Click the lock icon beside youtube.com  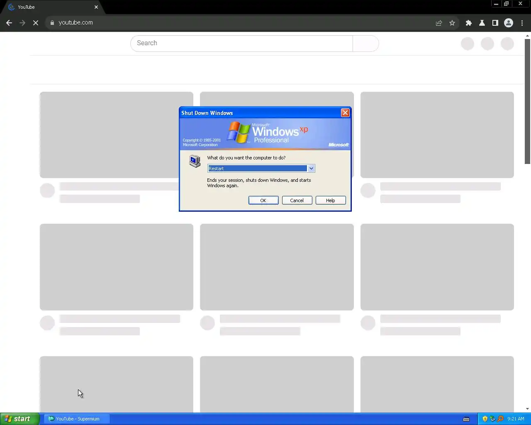[52, 23]
